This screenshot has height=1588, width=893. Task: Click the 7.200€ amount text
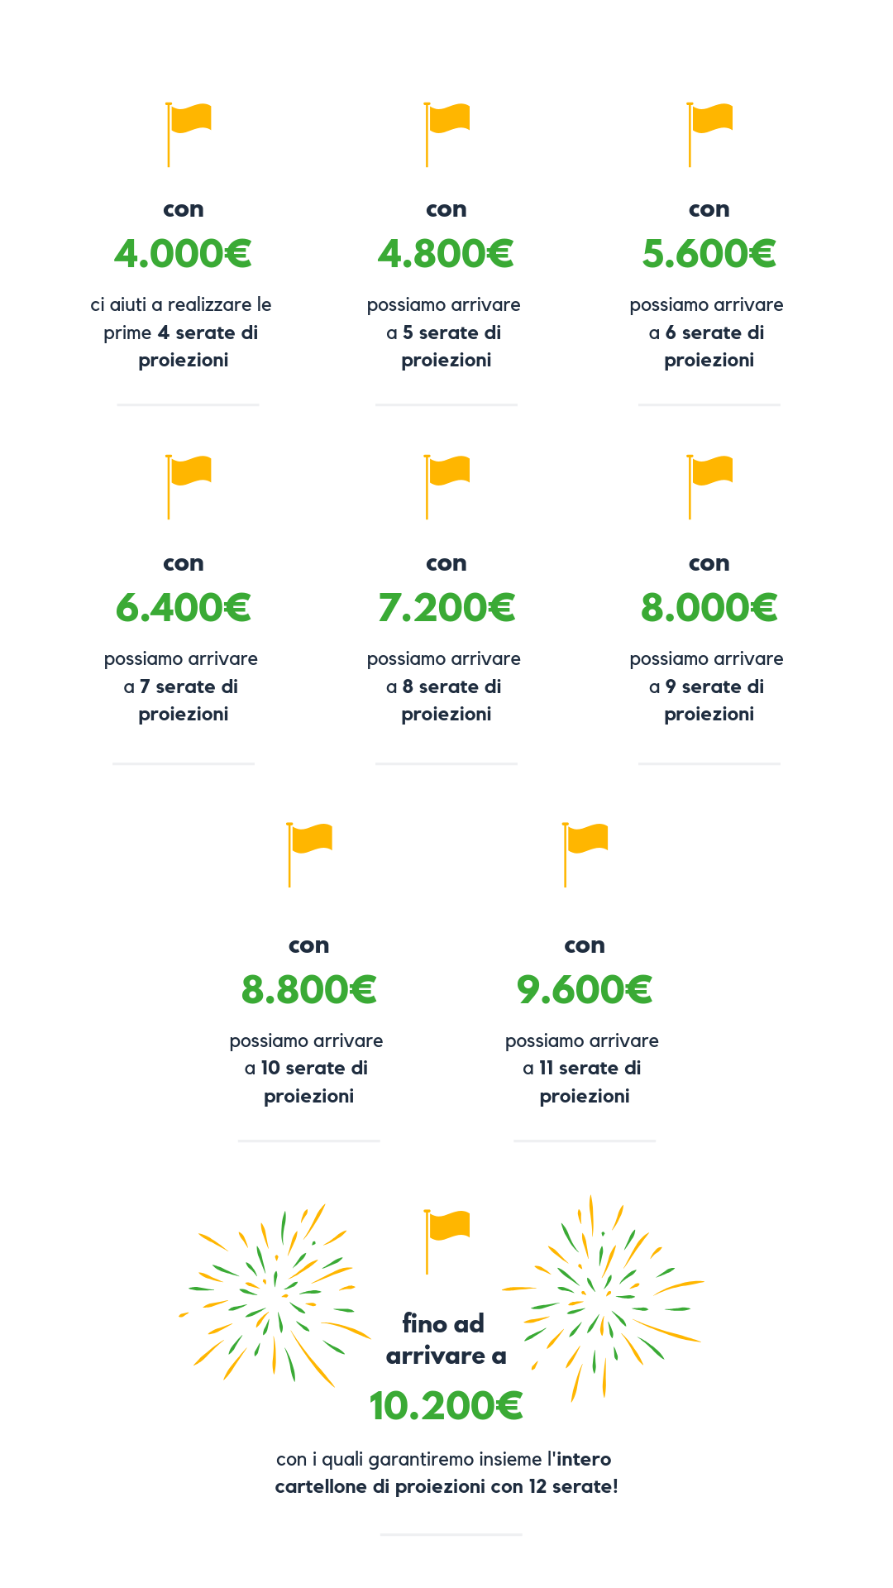(x=446, y=607)
